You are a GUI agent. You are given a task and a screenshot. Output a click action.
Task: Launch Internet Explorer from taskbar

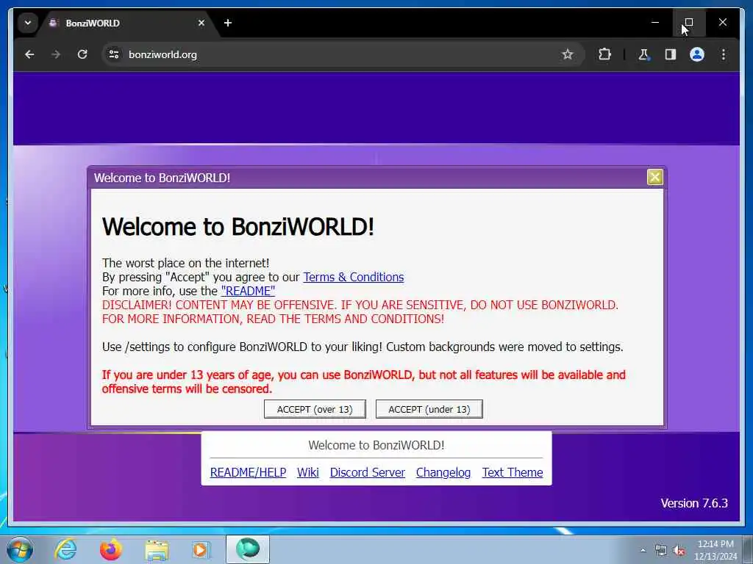(x=65, y=549)
